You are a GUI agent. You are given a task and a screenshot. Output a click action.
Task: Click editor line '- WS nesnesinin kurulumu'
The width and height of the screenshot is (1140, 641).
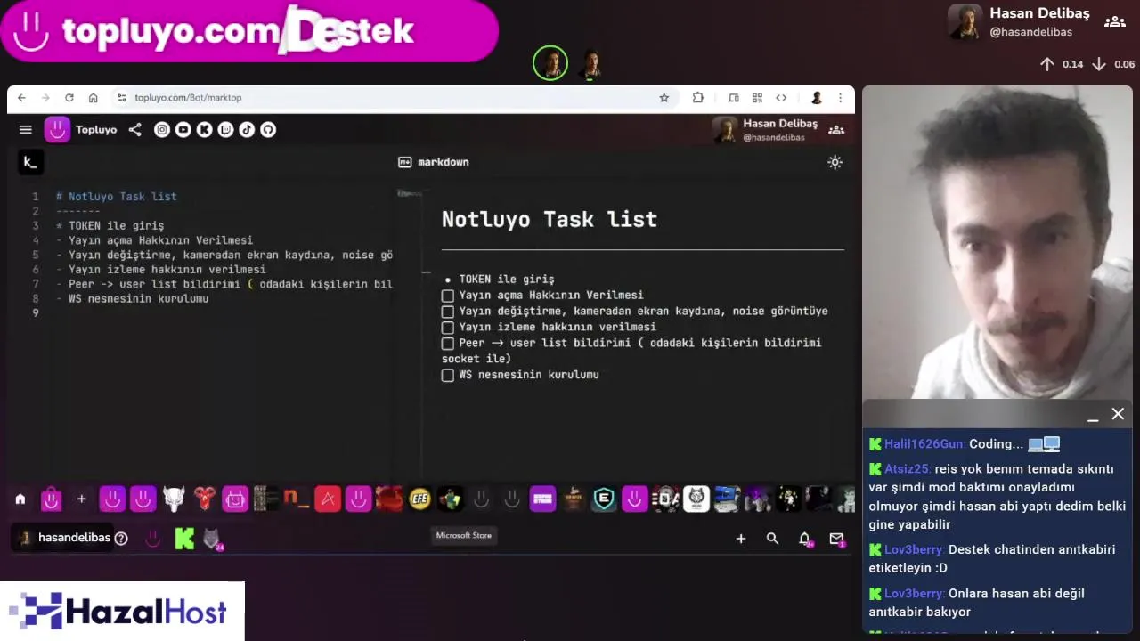(x=132, y=299)
